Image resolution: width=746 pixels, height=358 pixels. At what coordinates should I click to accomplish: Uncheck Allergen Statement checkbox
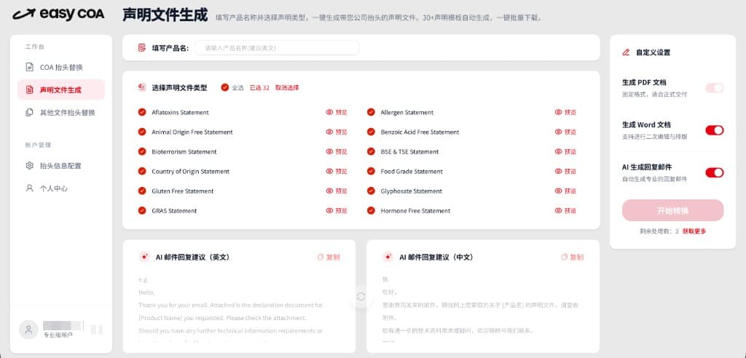click(x=371, y=112)
